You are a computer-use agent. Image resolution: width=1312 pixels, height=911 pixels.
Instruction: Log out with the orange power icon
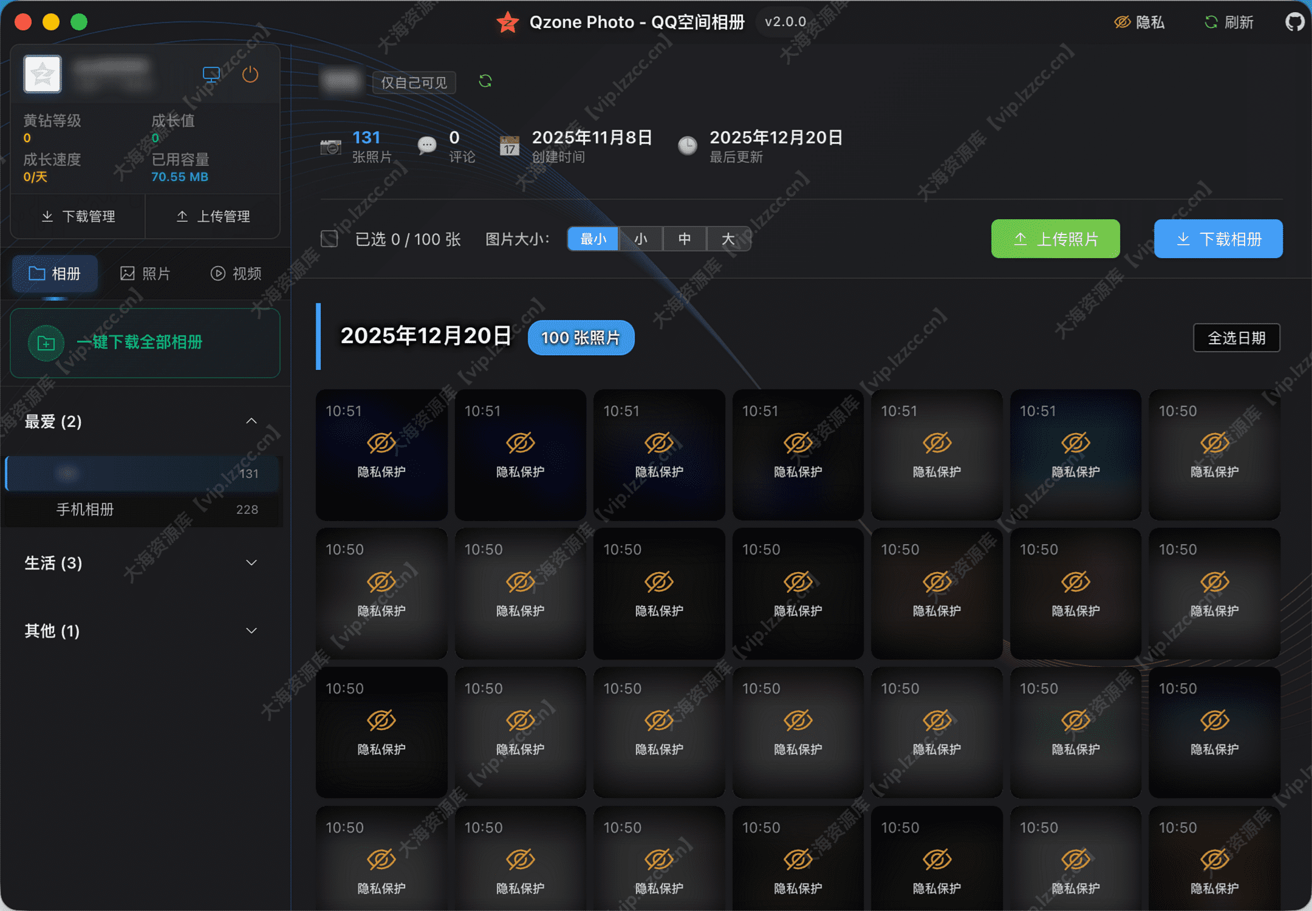click(x=250, y=75)
